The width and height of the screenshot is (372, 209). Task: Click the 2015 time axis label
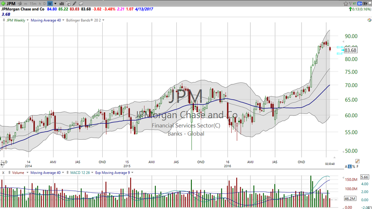point(127,166)
